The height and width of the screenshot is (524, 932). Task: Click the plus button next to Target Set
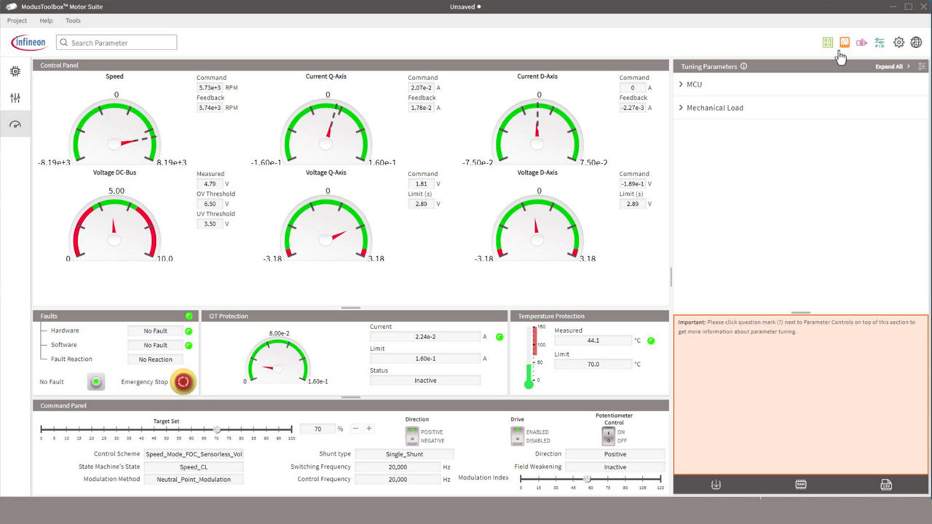point(369,429)
